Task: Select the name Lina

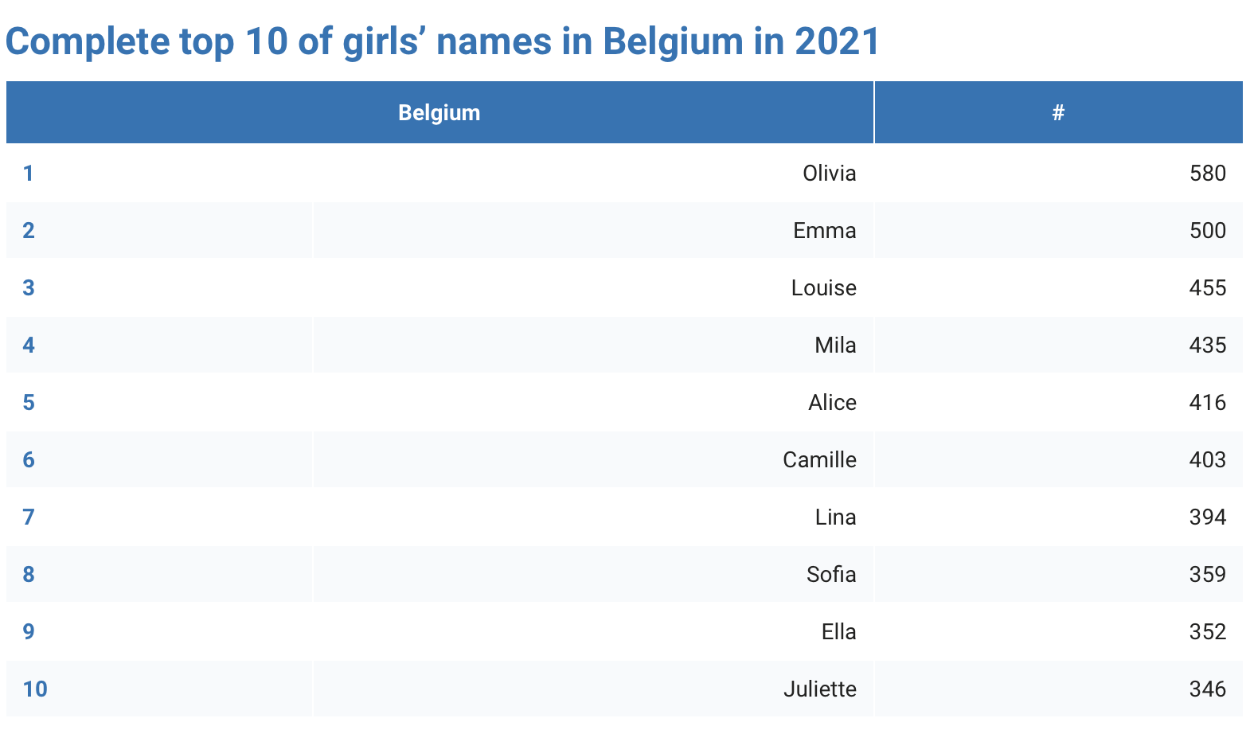Action: (835, 517)
